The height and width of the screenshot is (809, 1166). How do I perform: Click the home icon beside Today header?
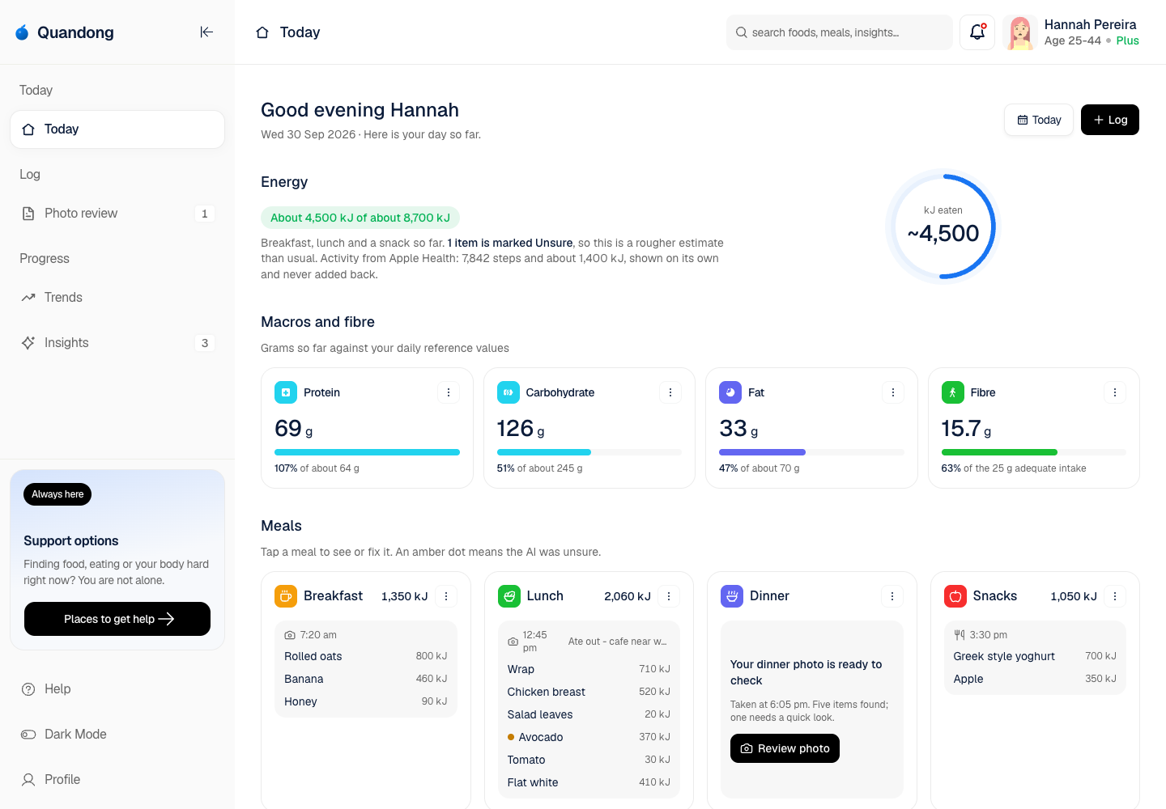262,32
